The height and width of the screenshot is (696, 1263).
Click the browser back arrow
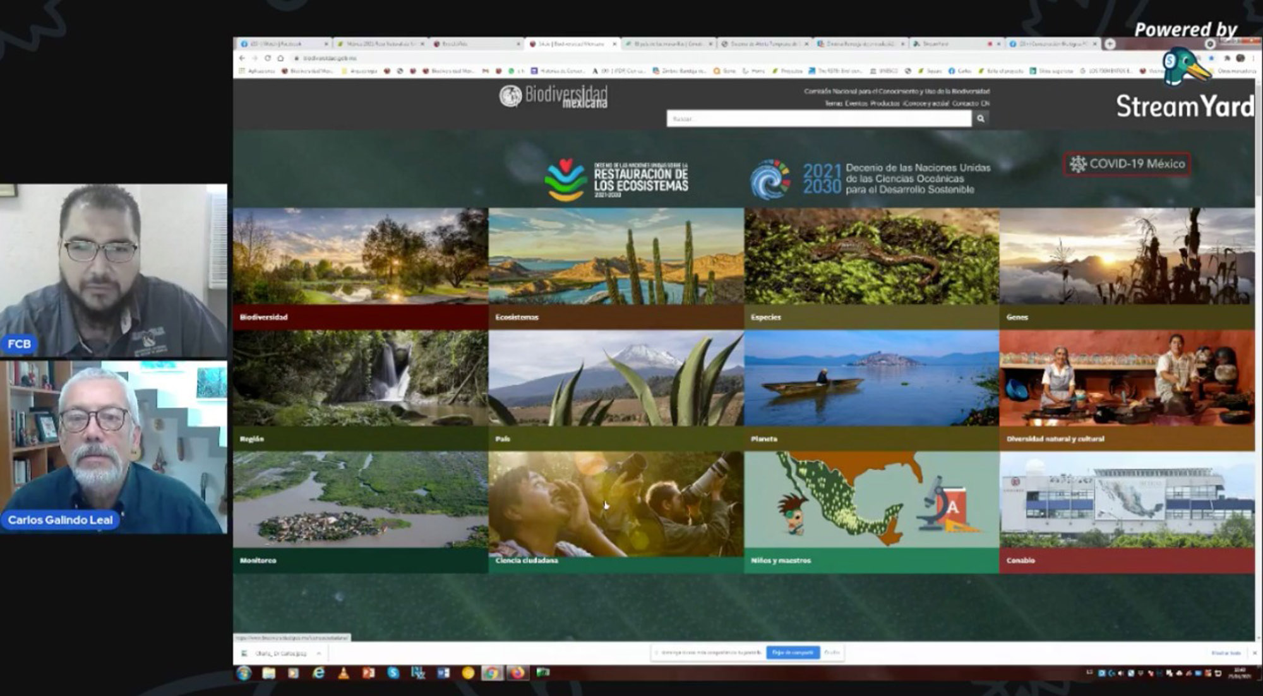pos(242,58)
